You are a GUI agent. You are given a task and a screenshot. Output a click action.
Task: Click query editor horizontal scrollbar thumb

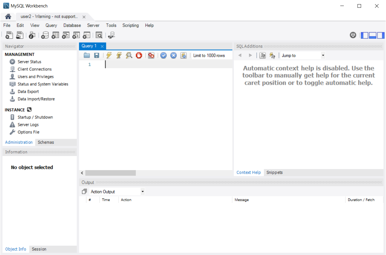pos(110,173)
